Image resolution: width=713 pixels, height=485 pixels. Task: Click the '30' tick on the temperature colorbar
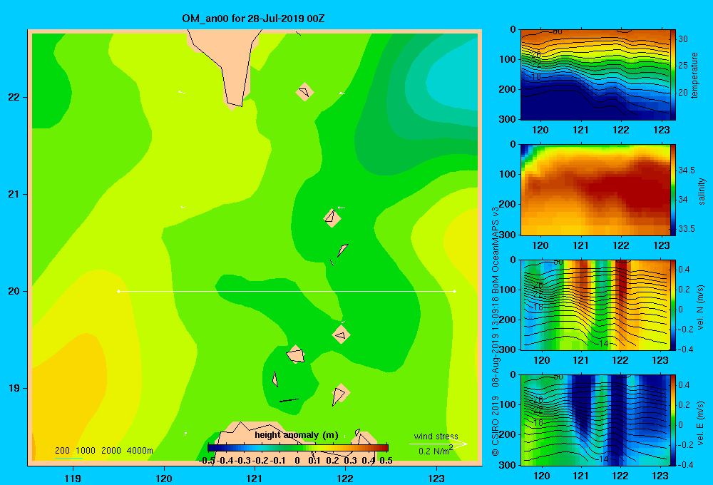point(683,39)
